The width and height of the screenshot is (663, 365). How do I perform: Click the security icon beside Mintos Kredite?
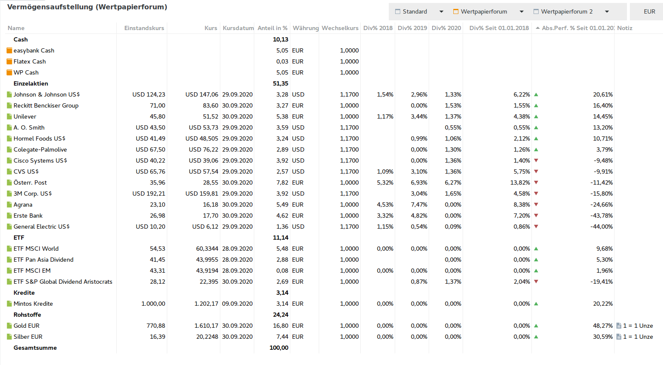(x=9, y=304)
